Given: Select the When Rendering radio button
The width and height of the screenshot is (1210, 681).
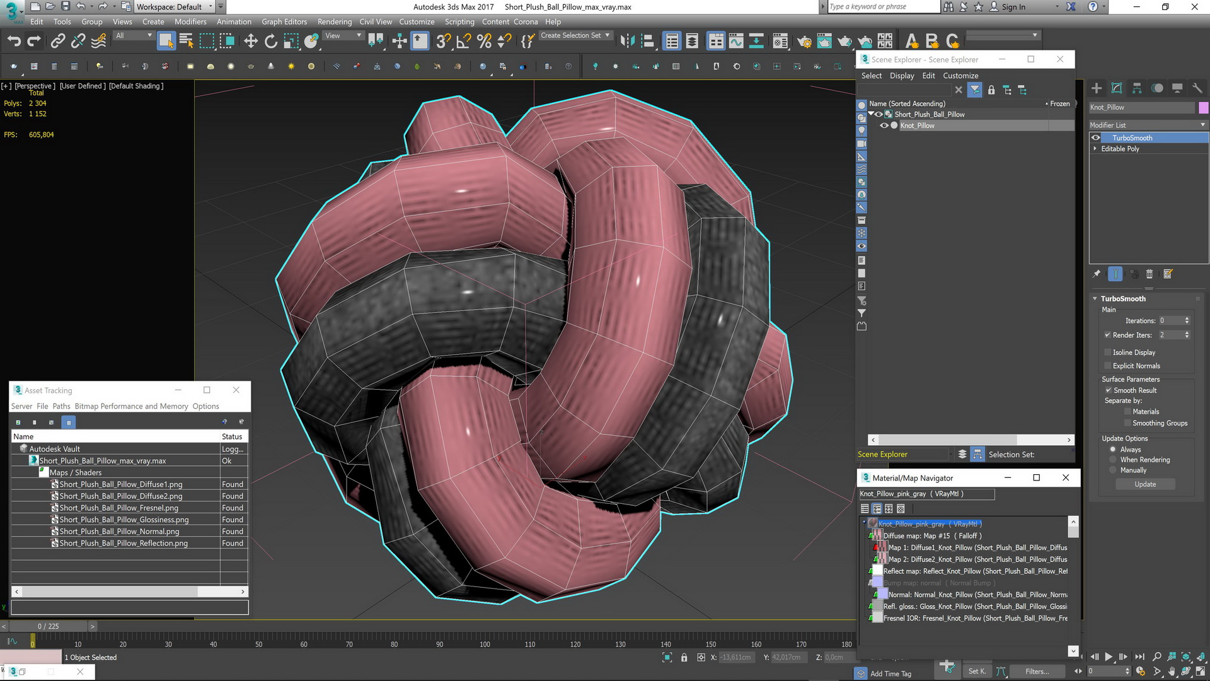Looking at the screenshot, I should 1113,460.
